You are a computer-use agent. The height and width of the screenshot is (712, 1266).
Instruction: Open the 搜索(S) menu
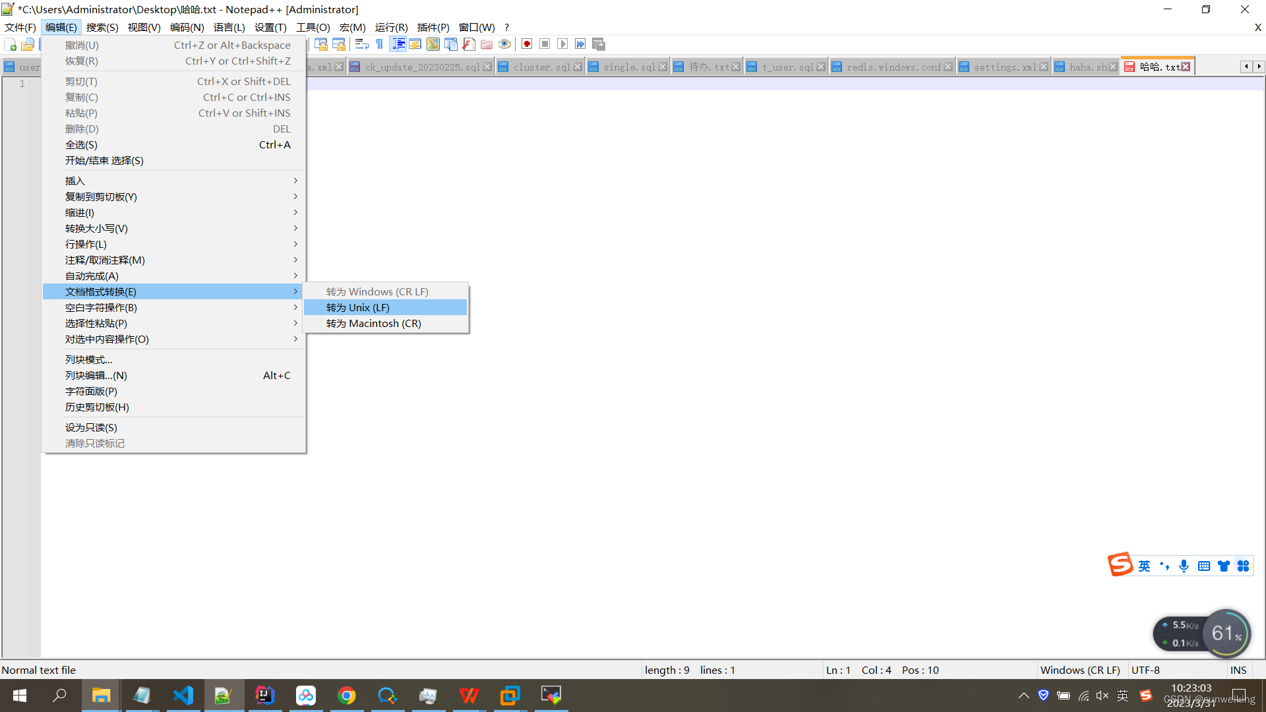(102, 27)
